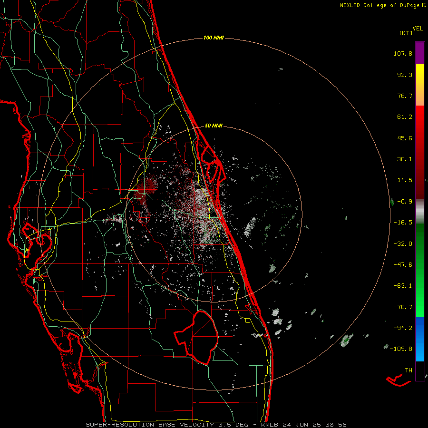Image resolution: width=428 pixels, height=428 pixels.
Task: Click the -78.7 velocity scale value
Action: point(403,307)
